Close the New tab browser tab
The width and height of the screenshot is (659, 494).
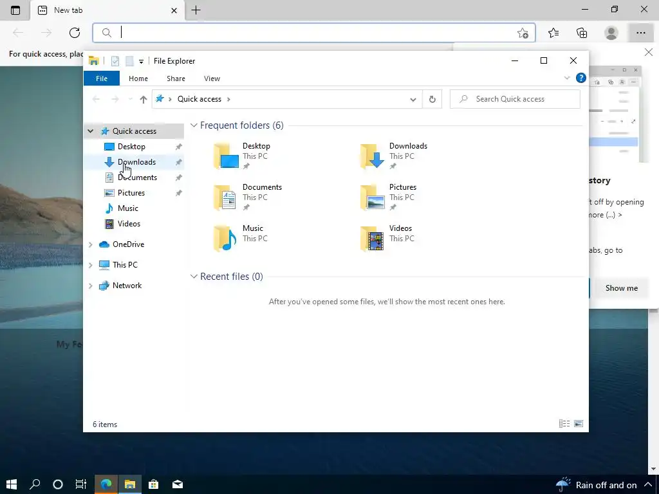[x=174, y=10]
